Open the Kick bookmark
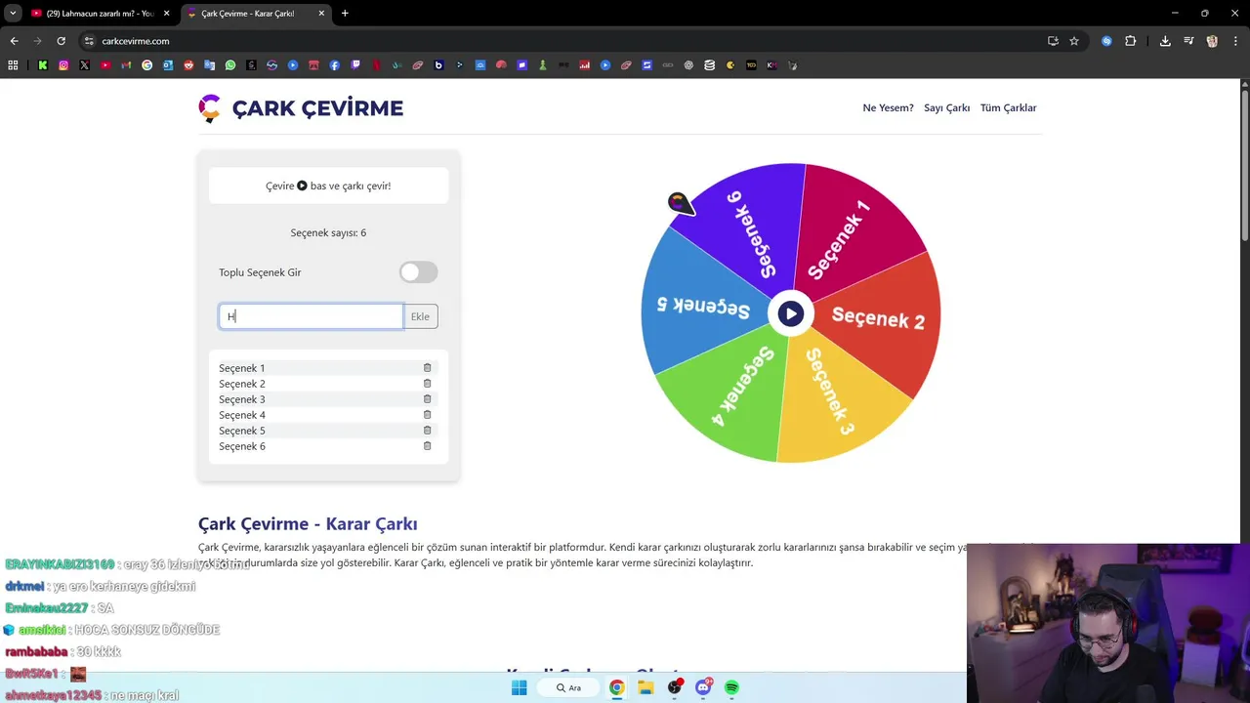 coord(43,65)
